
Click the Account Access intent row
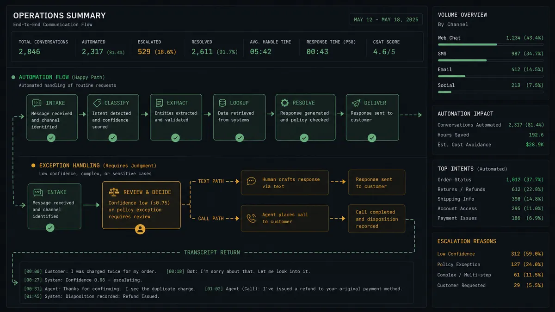pos(491,208)
